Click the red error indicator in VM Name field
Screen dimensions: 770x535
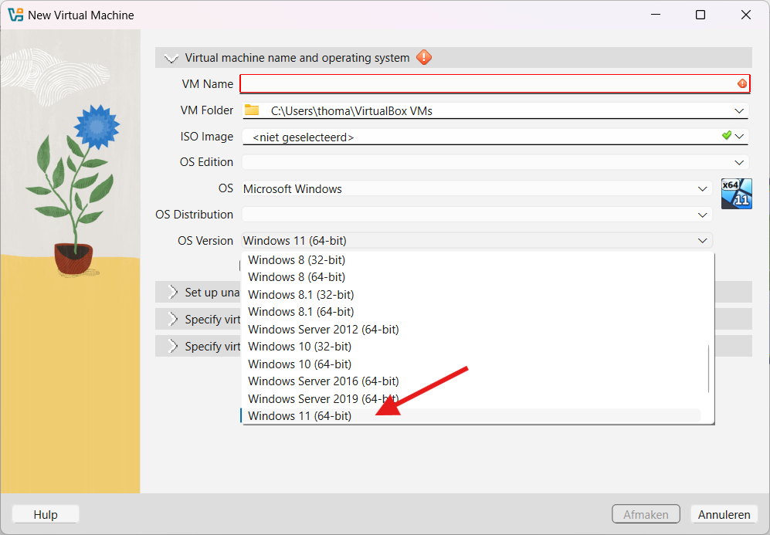[741, 83]
